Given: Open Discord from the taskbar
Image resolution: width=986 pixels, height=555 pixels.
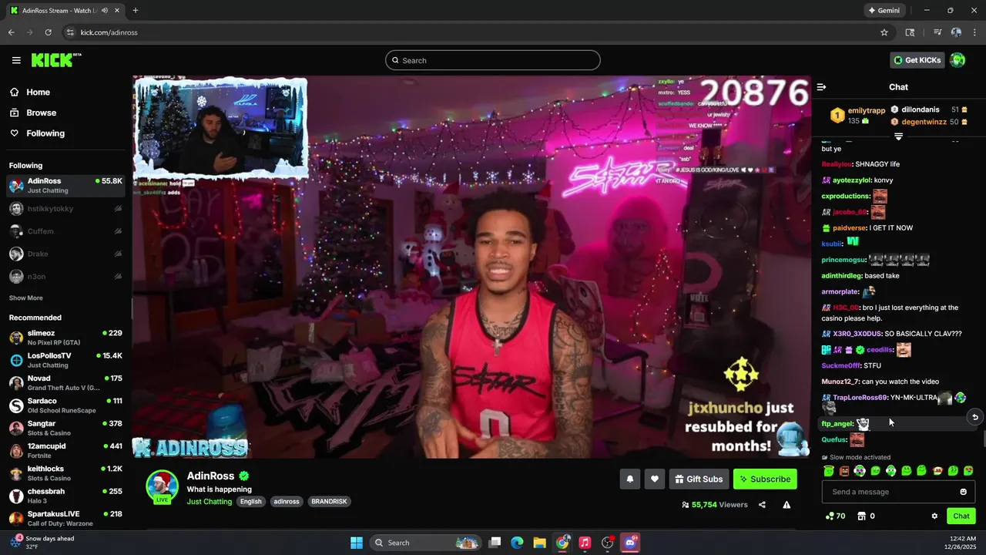Looking at the screenshot, I should pyautogui.click(x=630, y=543).
